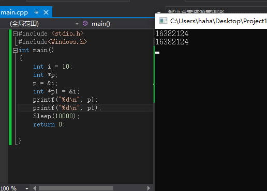Open the panel dropdown arrow above the console

coord(159,12)
